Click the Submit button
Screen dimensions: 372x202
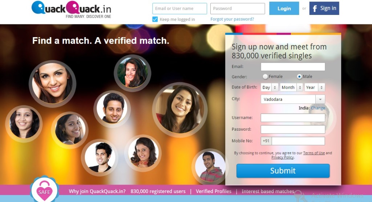pos(283,171)
